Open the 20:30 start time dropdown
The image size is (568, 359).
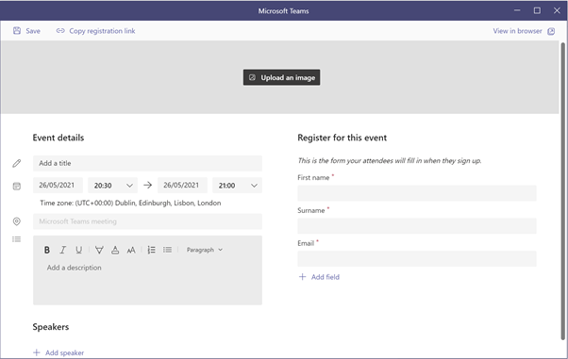(112, 186)
